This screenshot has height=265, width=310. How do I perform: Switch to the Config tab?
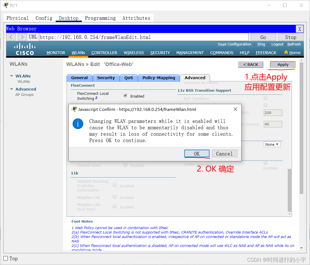44,18
